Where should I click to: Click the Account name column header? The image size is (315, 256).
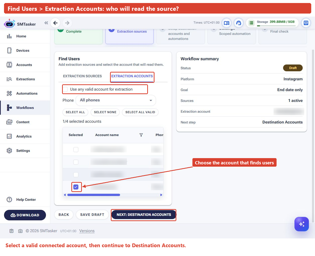[107, 135]
